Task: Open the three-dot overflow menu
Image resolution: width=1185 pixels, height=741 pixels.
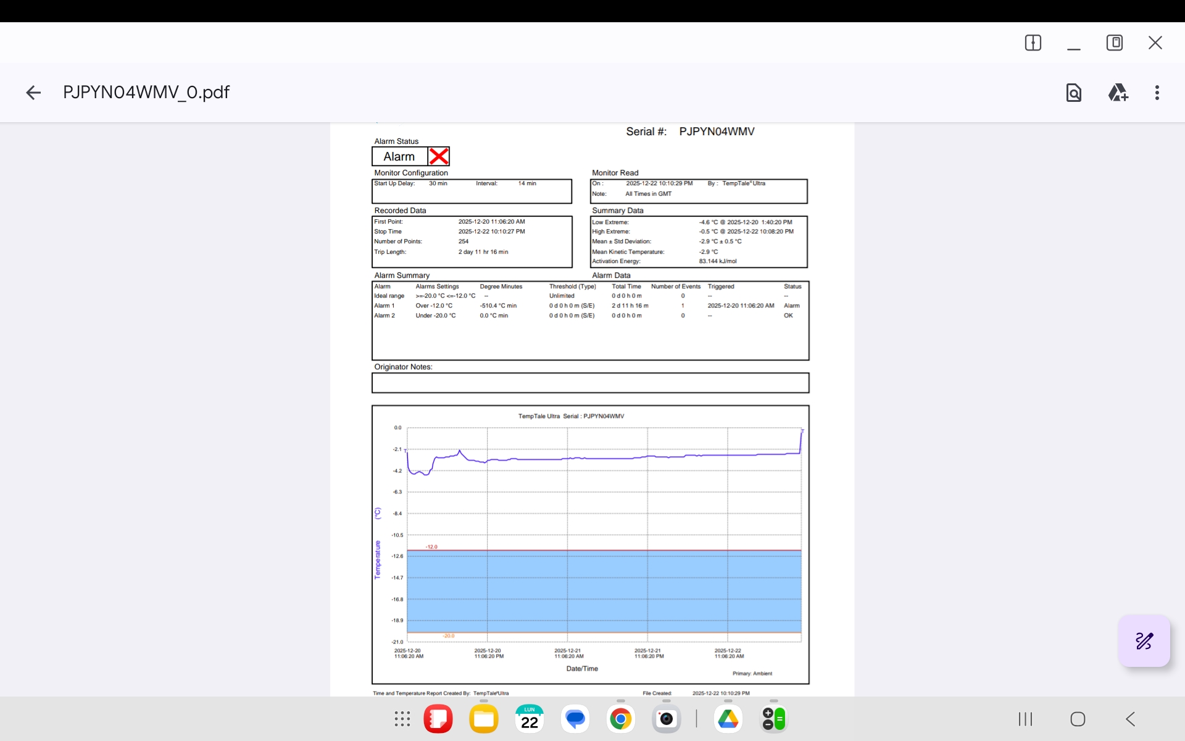Action: pos(1157,93)
